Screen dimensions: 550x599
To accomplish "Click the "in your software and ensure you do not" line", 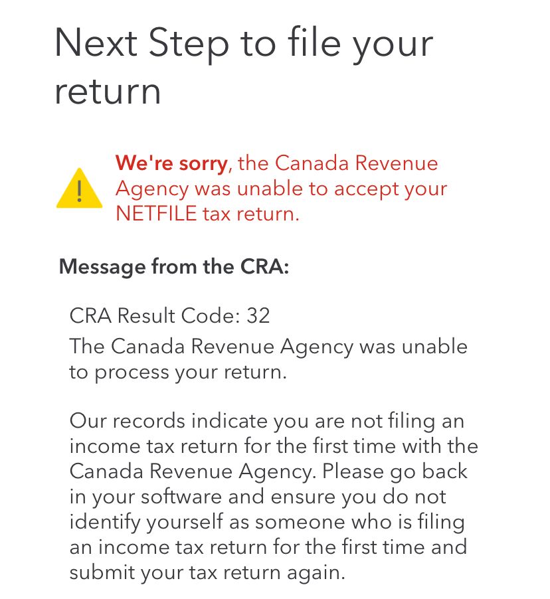I will 258,497.
